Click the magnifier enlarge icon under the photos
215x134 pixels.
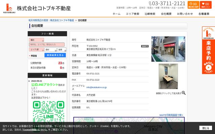coord(184,93)
